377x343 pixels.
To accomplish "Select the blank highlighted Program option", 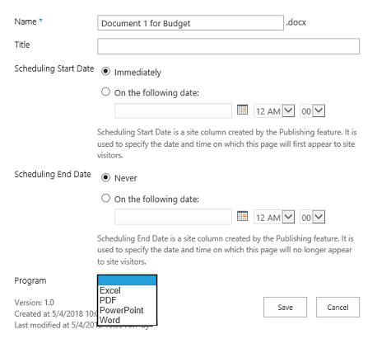I will click(127, 280).
